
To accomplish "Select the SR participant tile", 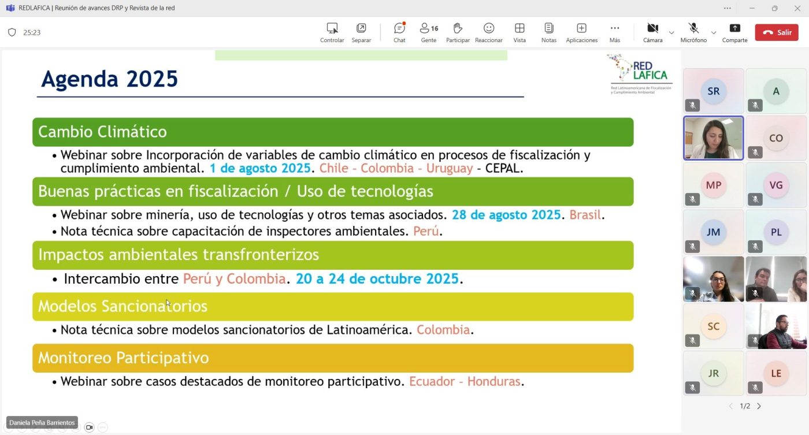I will point(714,91).
